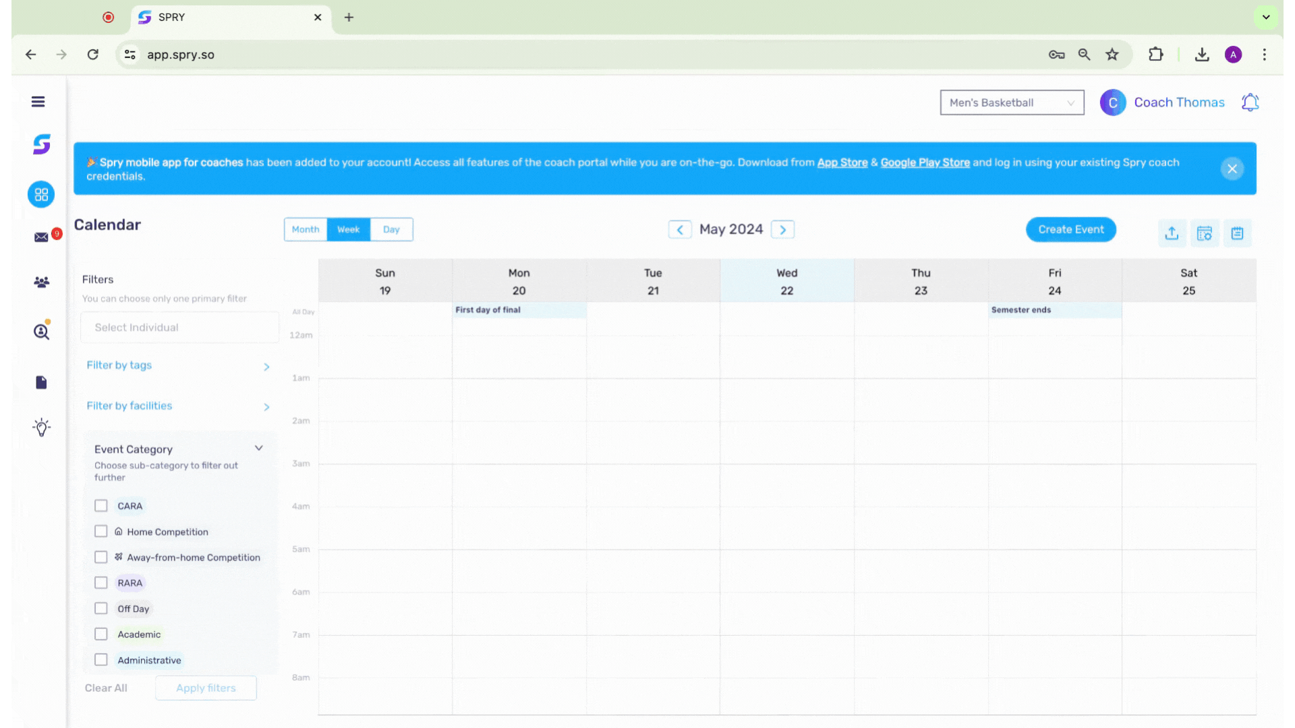Click the password key icon in address bar
The width and height of the screenshot is (1295, 728).
pos(1056,55)
